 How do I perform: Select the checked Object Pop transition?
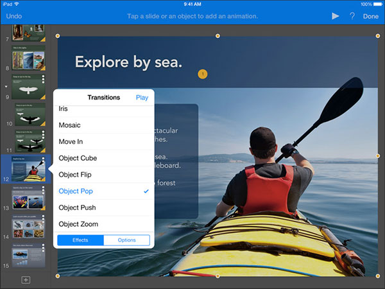[104, 191]
